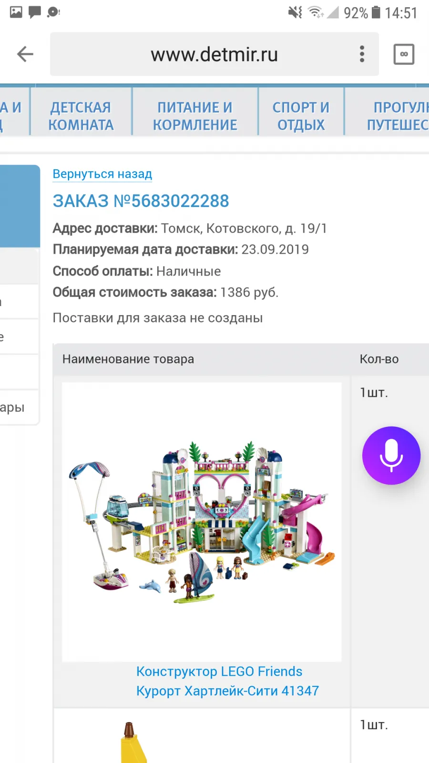Open the yellow product thumbnail
This screenshot has width=429, height=763.
(133, 742)
